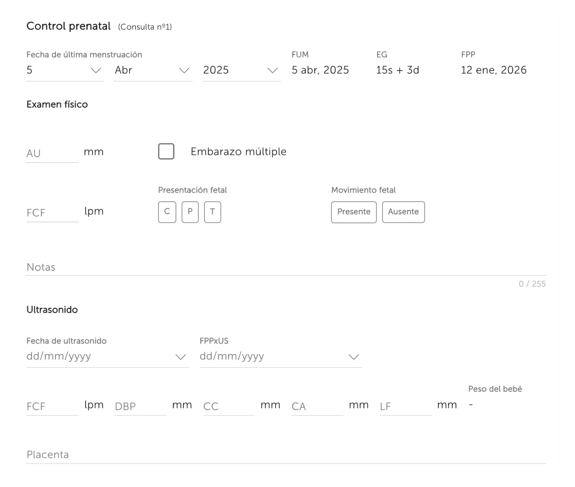Click the AU measurement input field
The height and width of the screenshot is (487, 575).
(x=52, y=153)
